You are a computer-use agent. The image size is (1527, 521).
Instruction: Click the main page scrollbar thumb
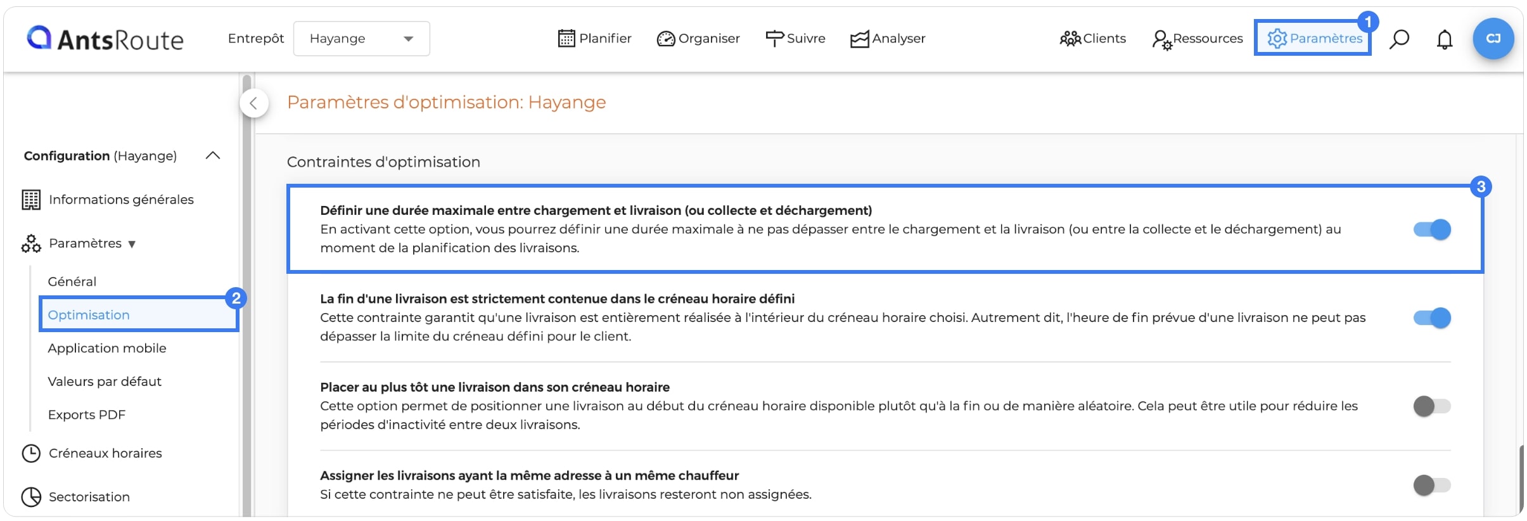(1521, 480)
